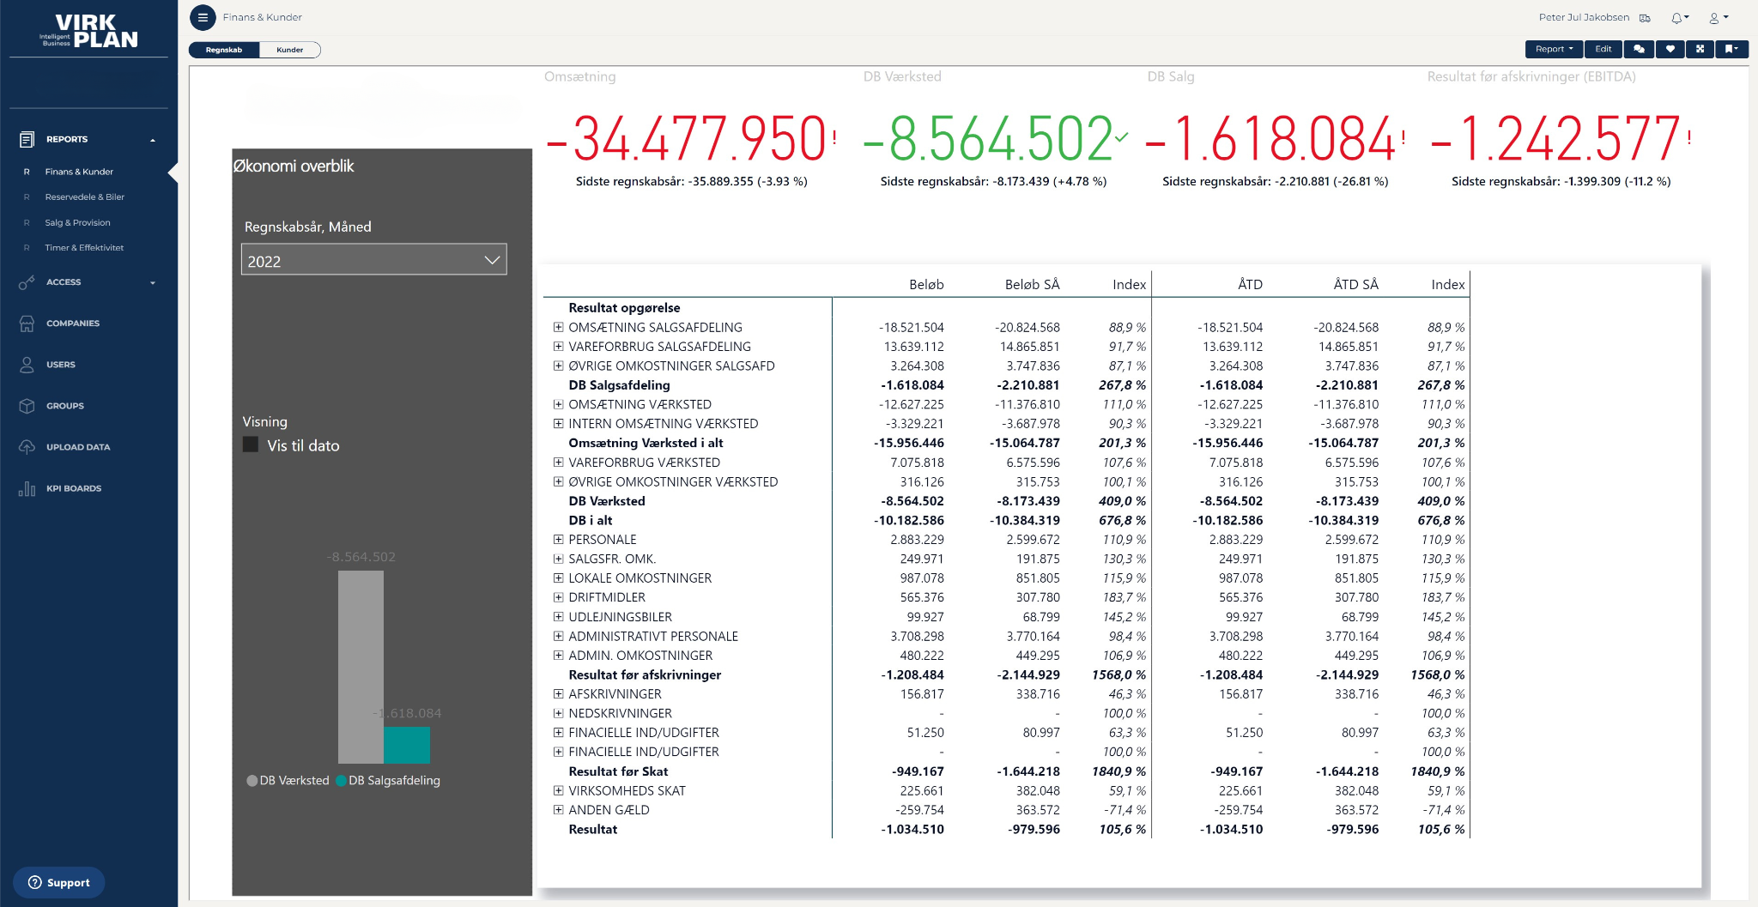The height and width of the screenshot is (907, 1758).
Task: Click the Upload Data cloud icon
Action: pos(27,447)
